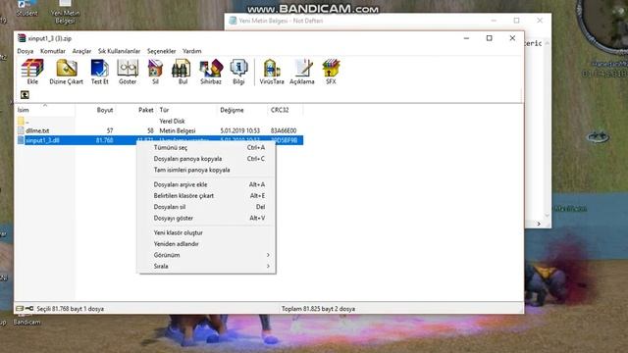Image resolution: width=628 pixels, height=353 pixels.
Task: Open the Dosya menu
Action: click(26, 51)
